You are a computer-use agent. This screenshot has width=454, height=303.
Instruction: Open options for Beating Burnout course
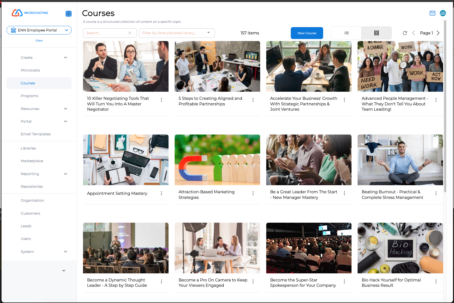436,193
